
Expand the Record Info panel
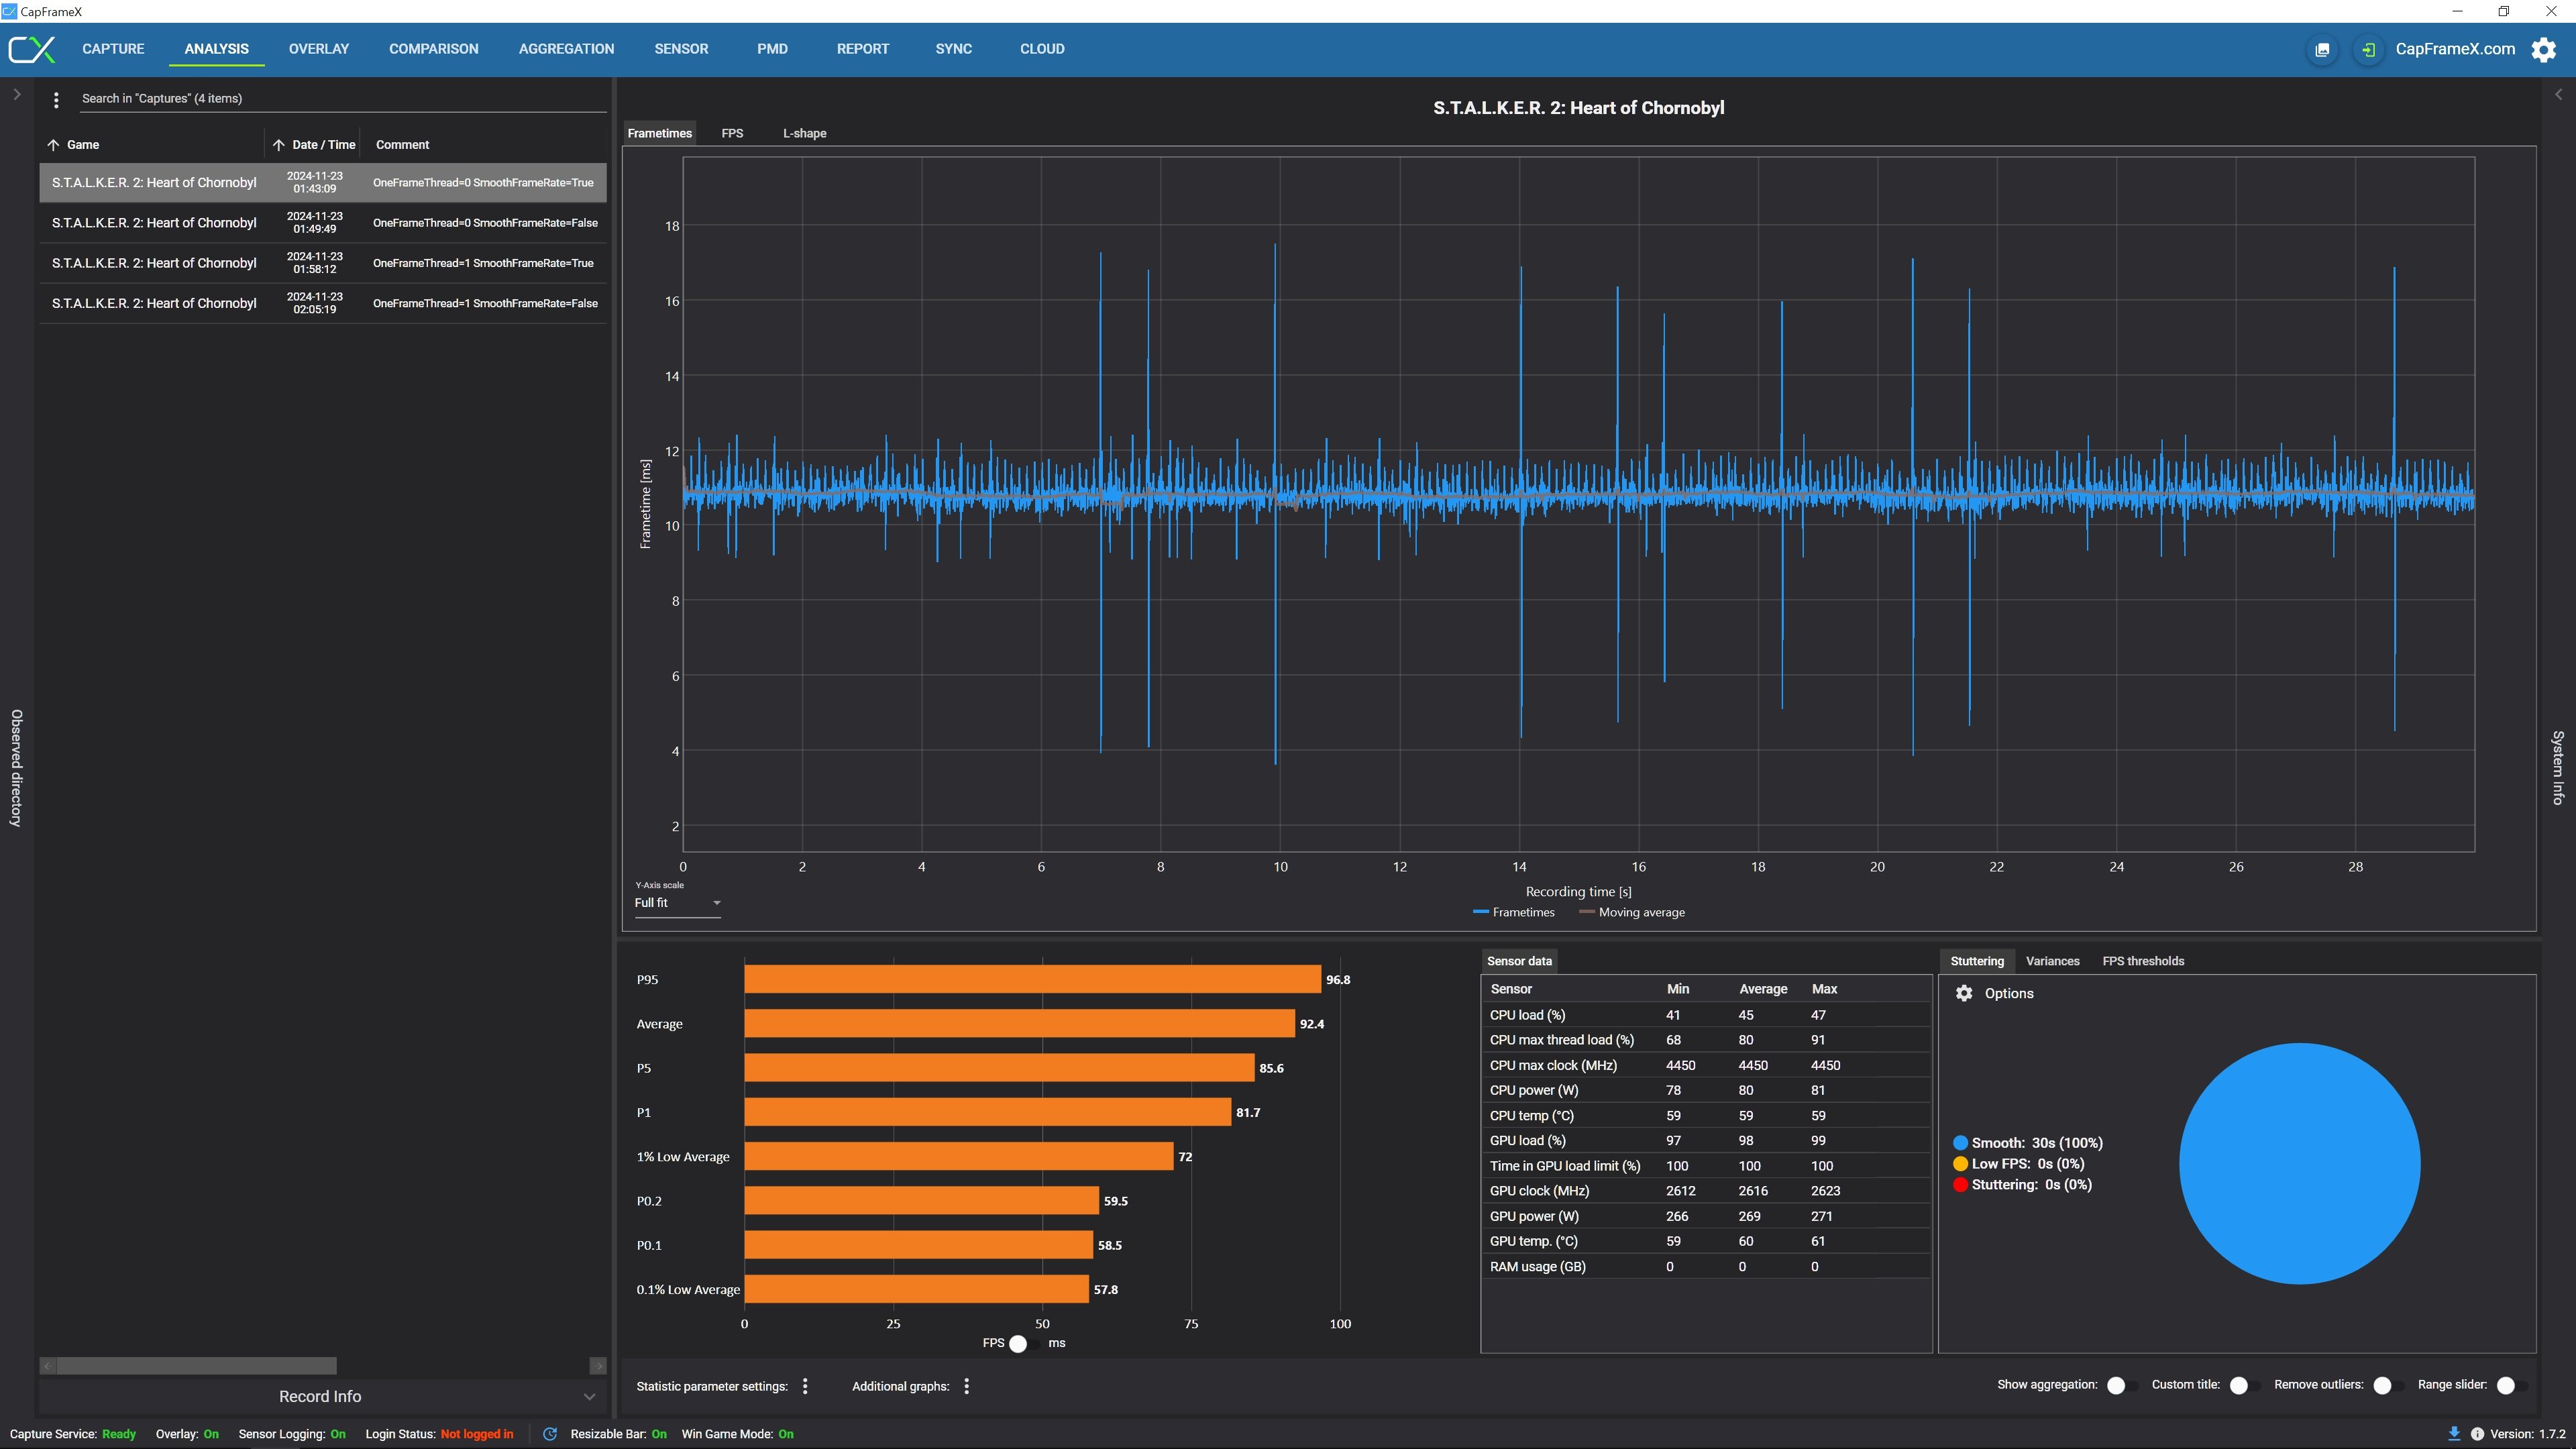click(321, 1396)
